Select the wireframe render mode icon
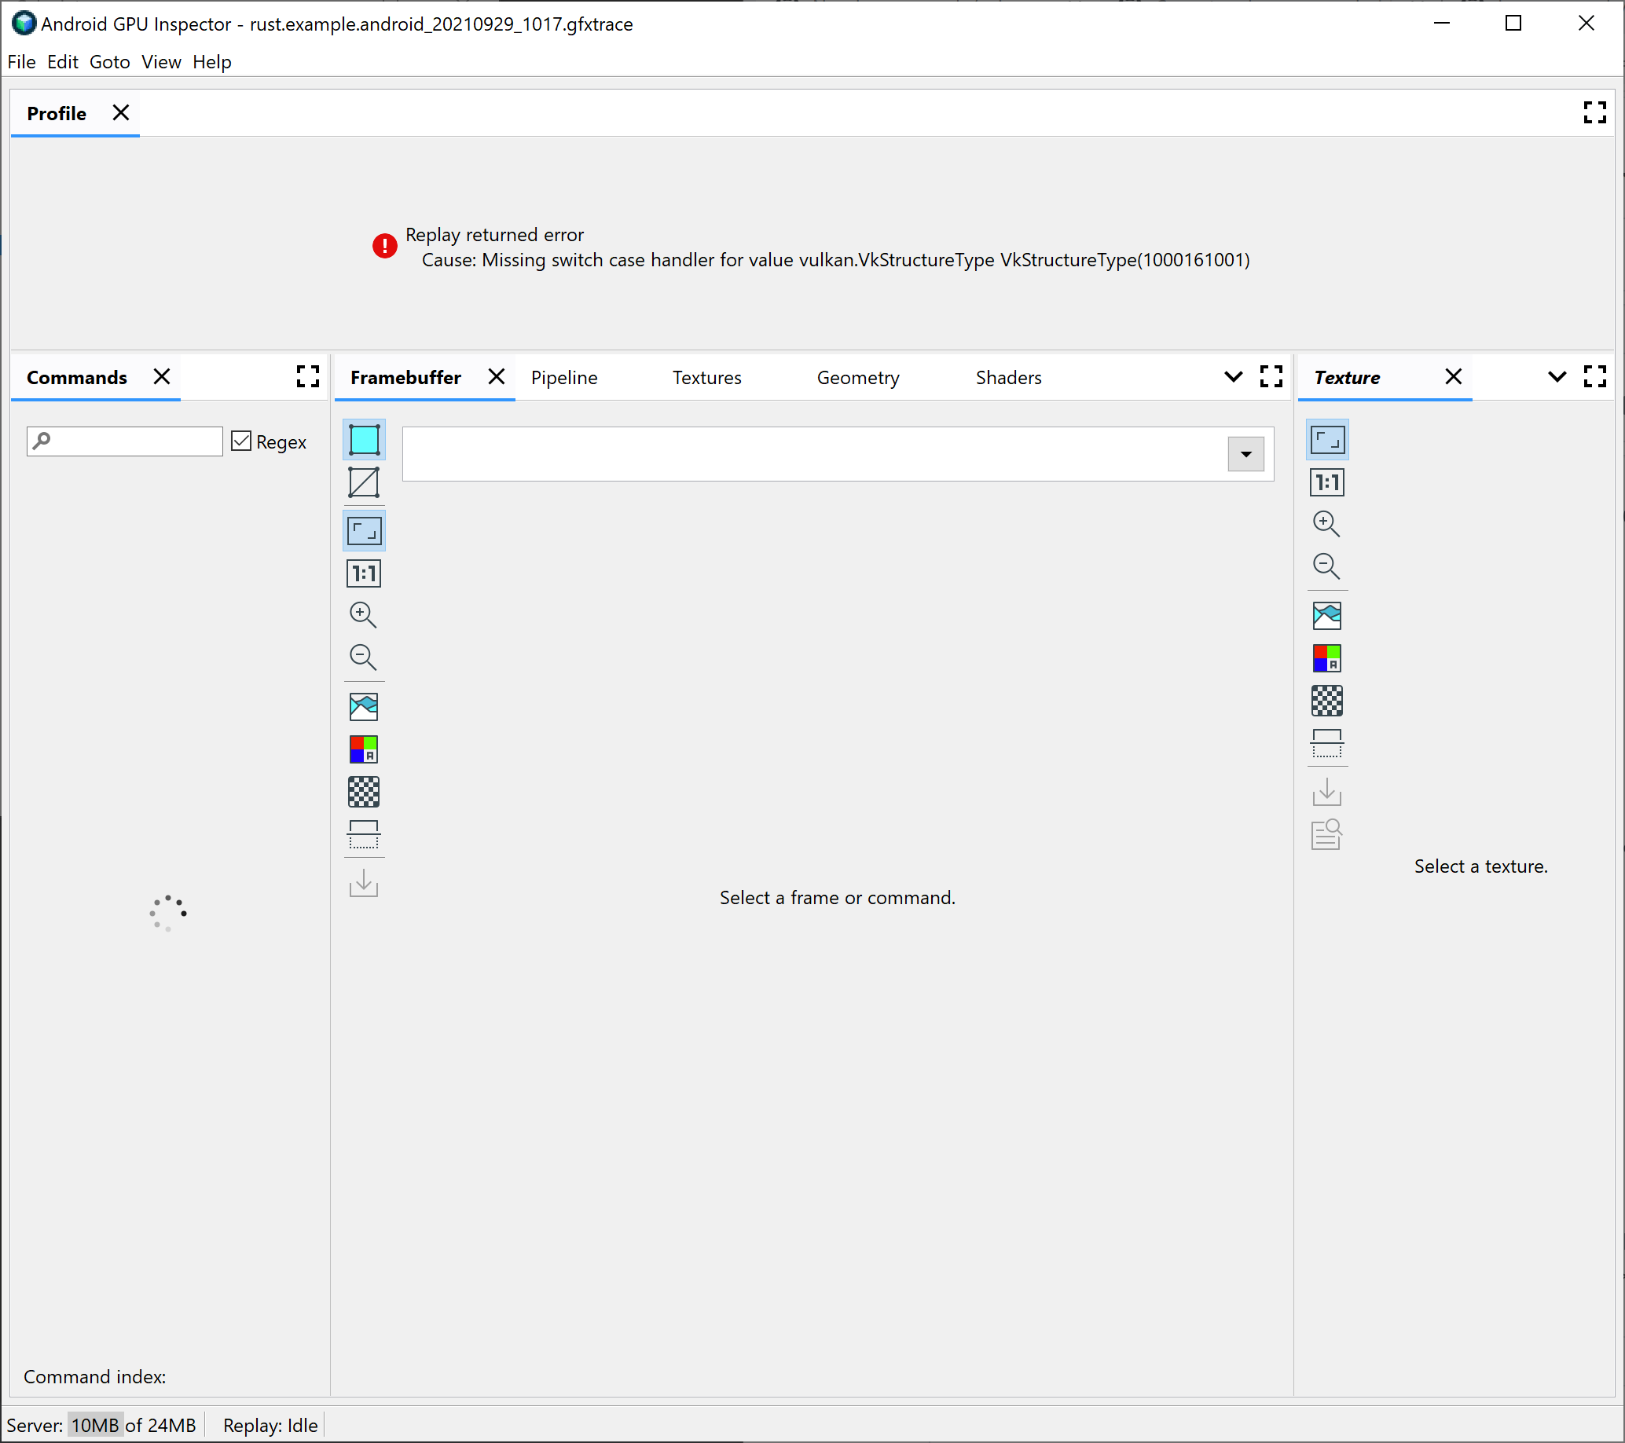The height and width of the screenshot is (1443, 1625). point(364,482)
